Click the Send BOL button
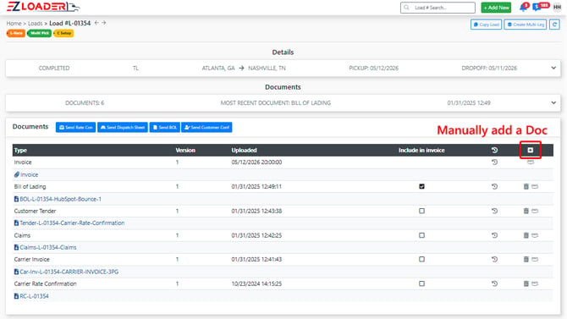567x319 pixels. point(164,127)
